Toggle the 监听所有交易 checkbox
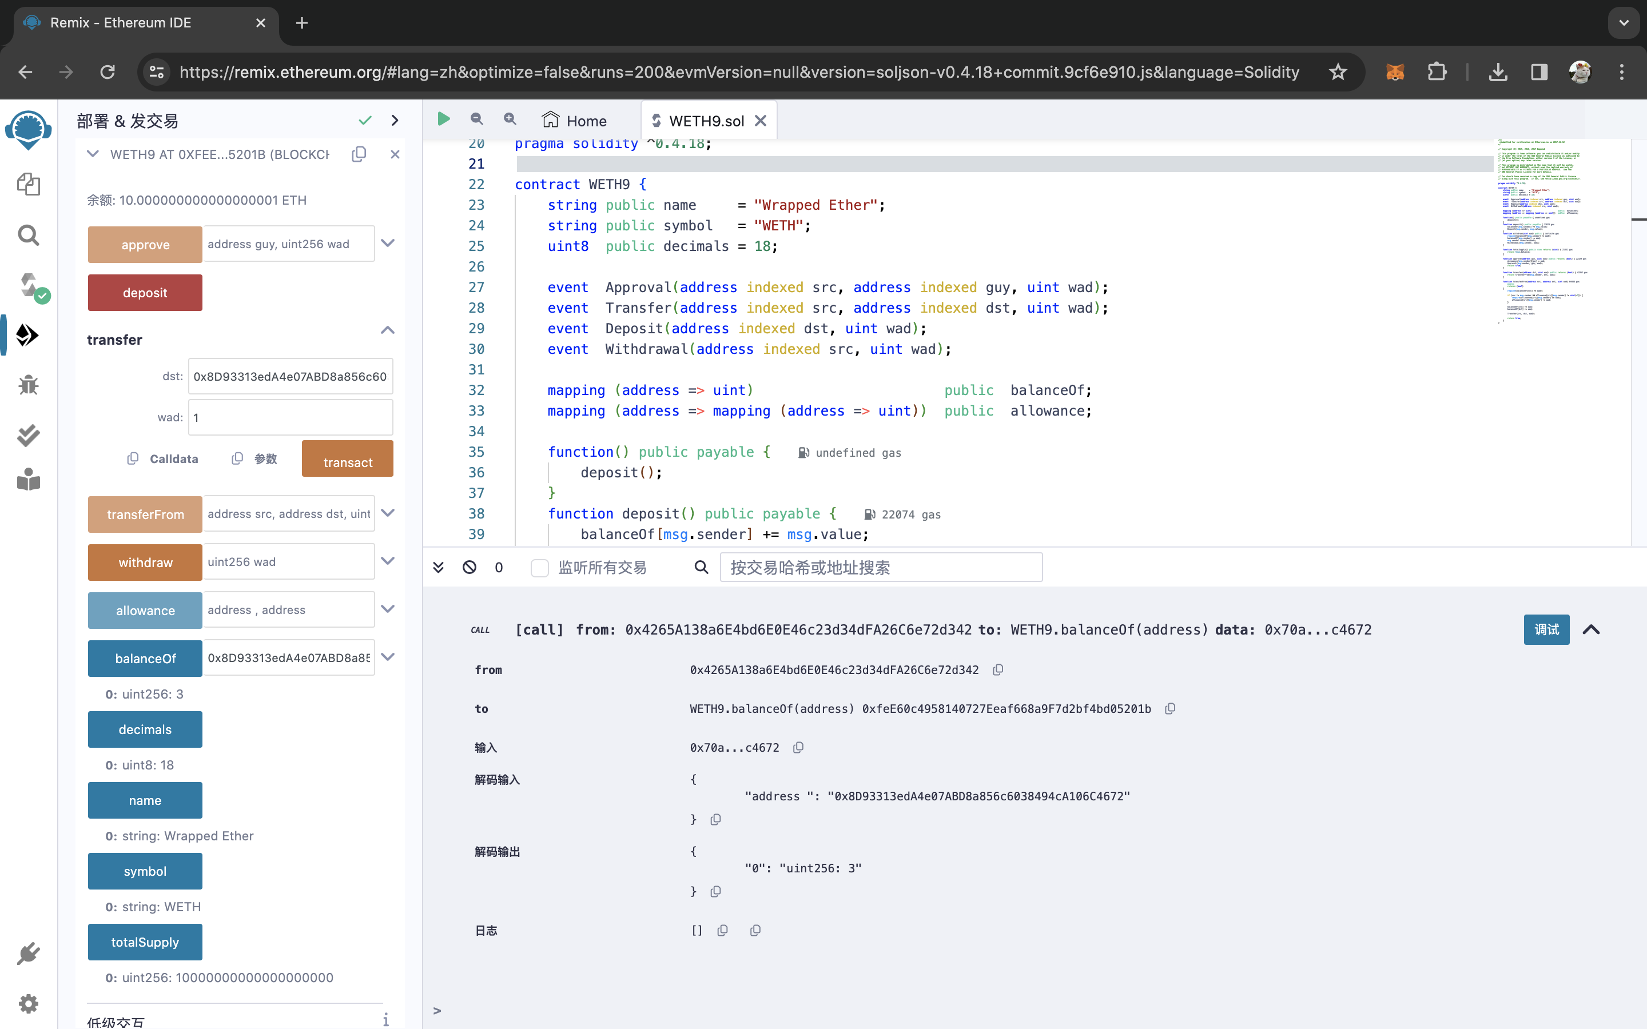Viewport: 1647px width, 1029px height. coord(539,567)
